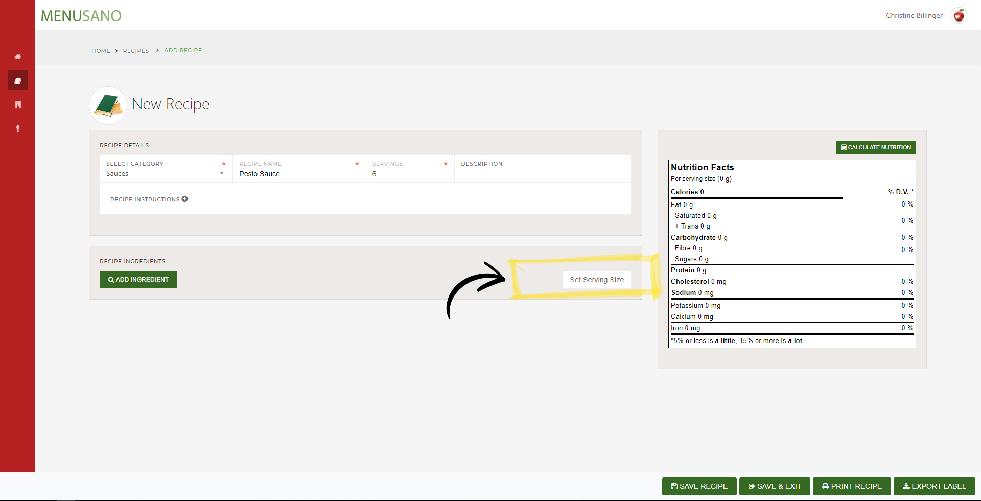This screenshot has height=501, width=981.
Task: Click into the Recipe Name field
Action: 296,174
